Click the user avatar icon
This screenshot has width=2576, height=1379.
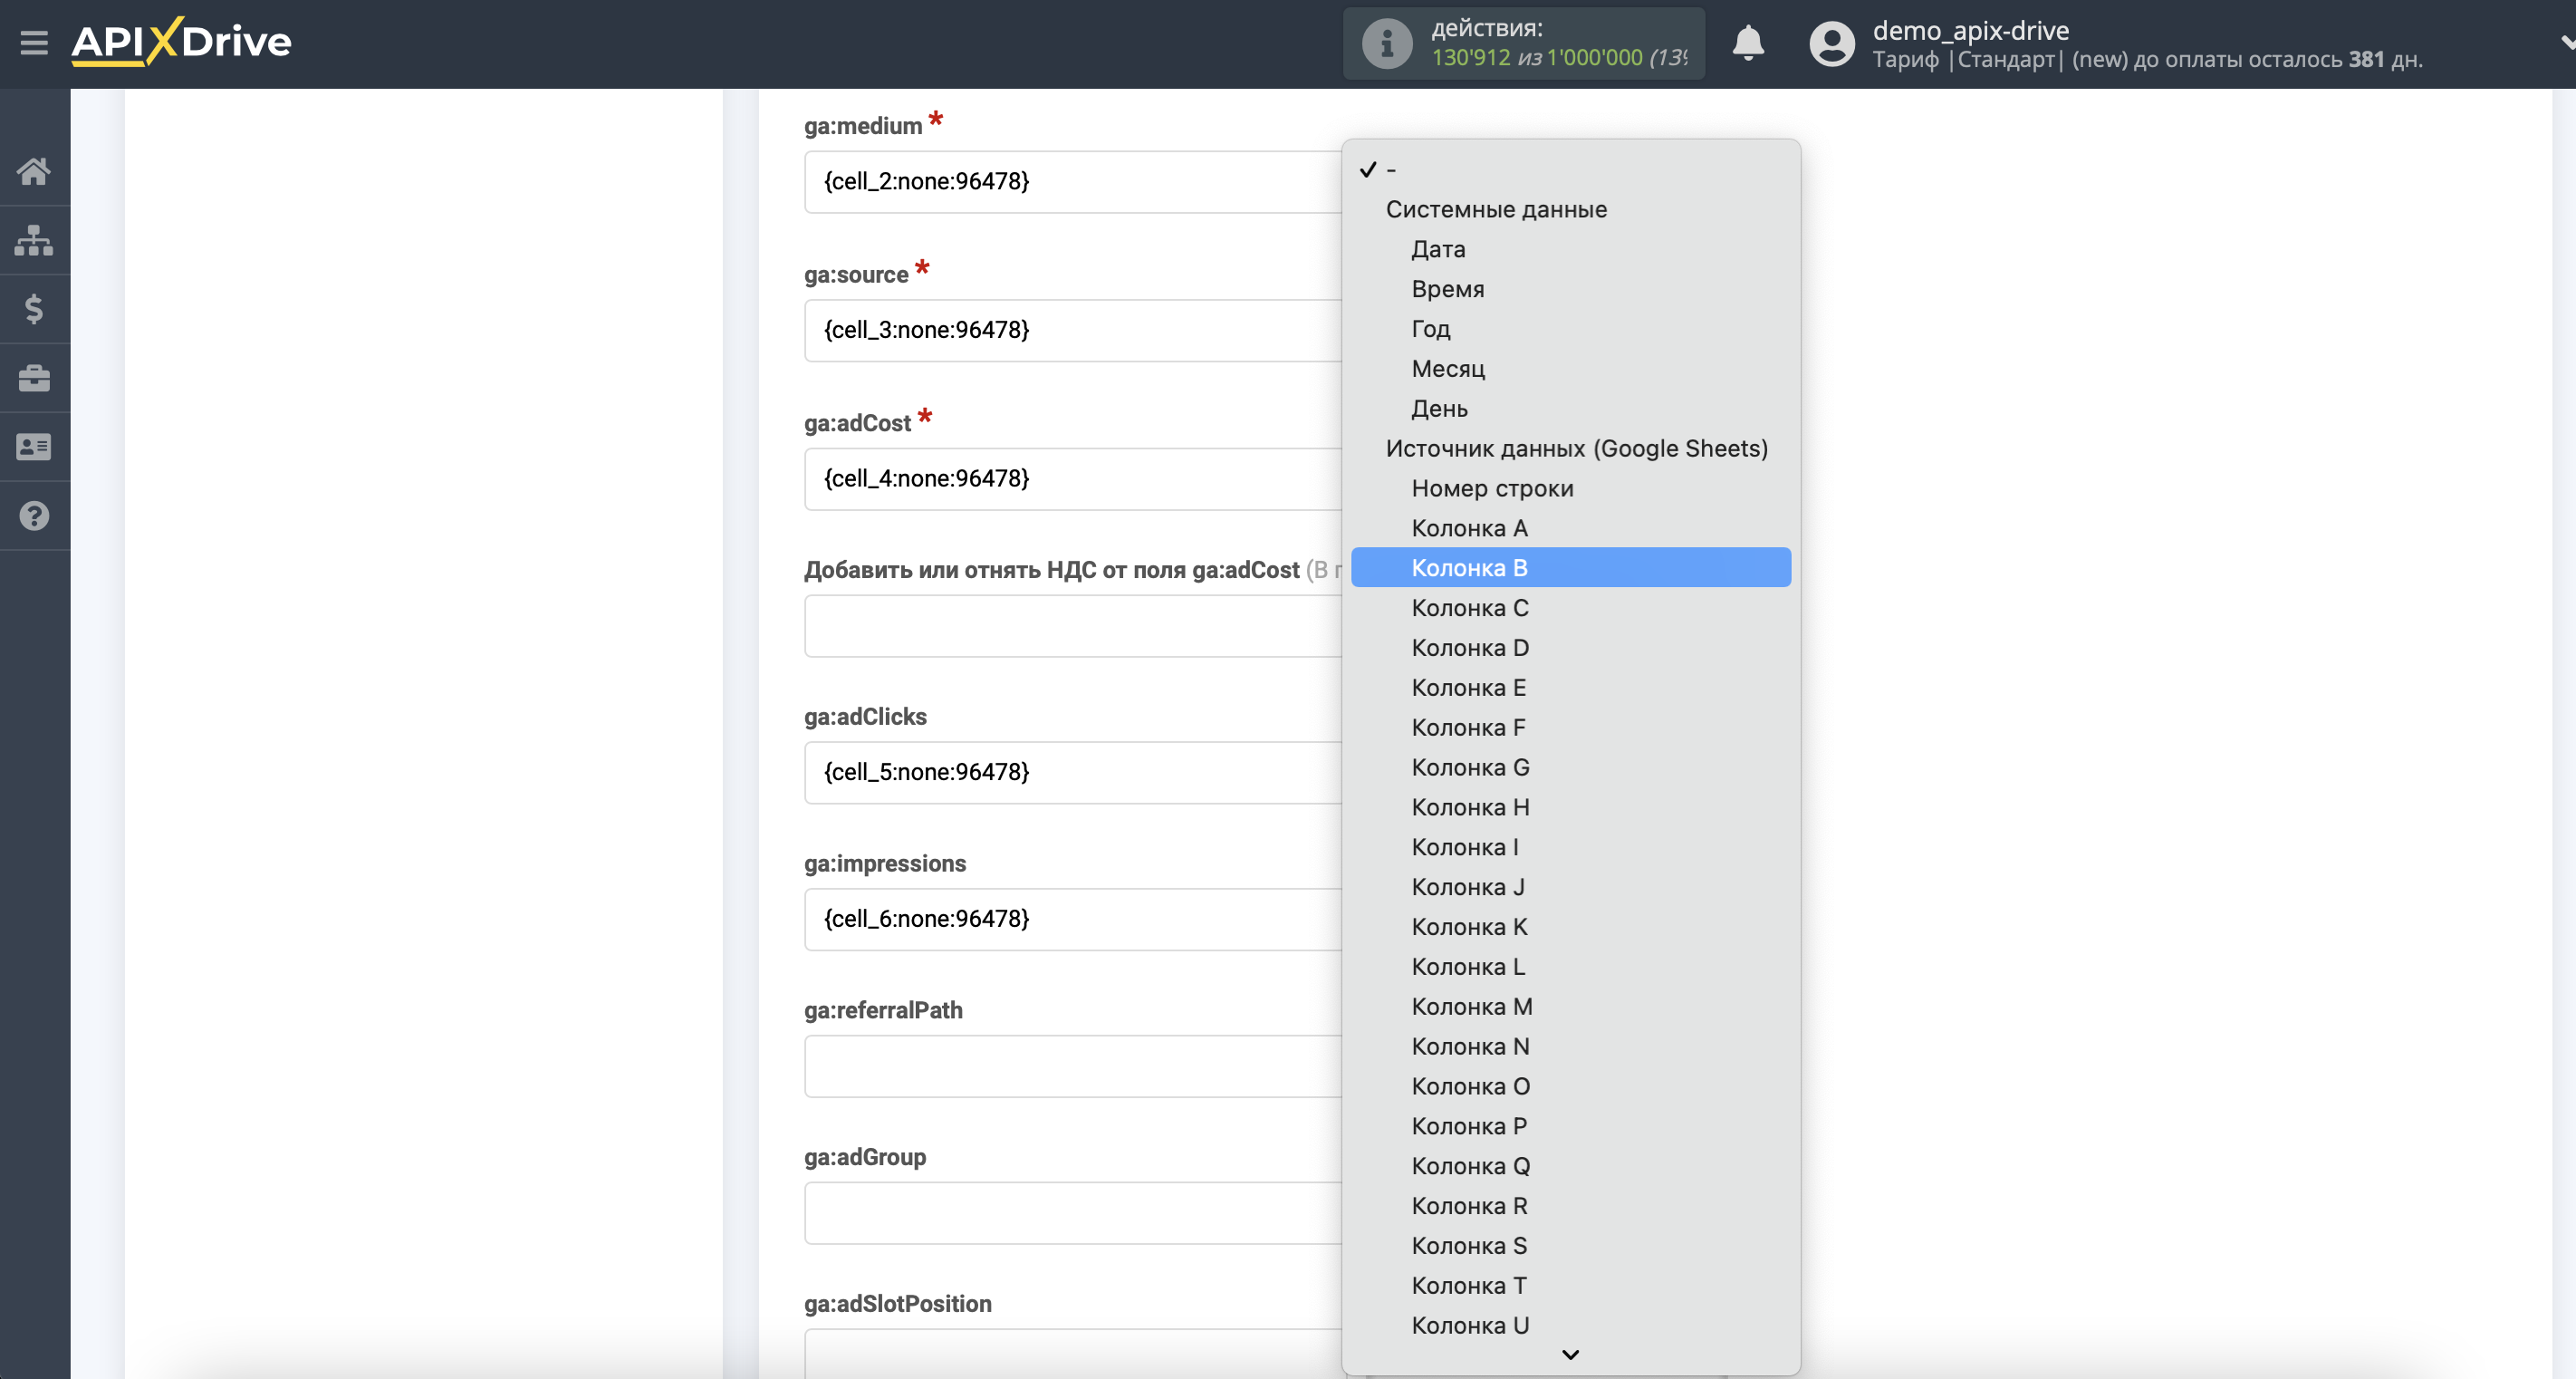coord(1832,43)
